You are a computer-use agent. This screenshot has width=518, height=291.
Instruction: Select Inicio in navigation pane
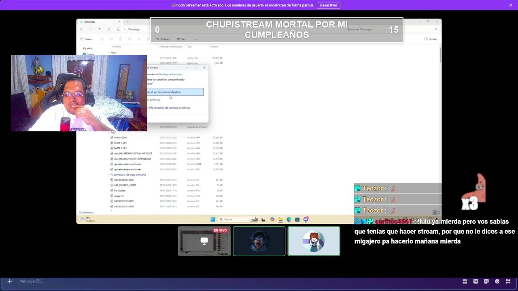pos(87,48)
